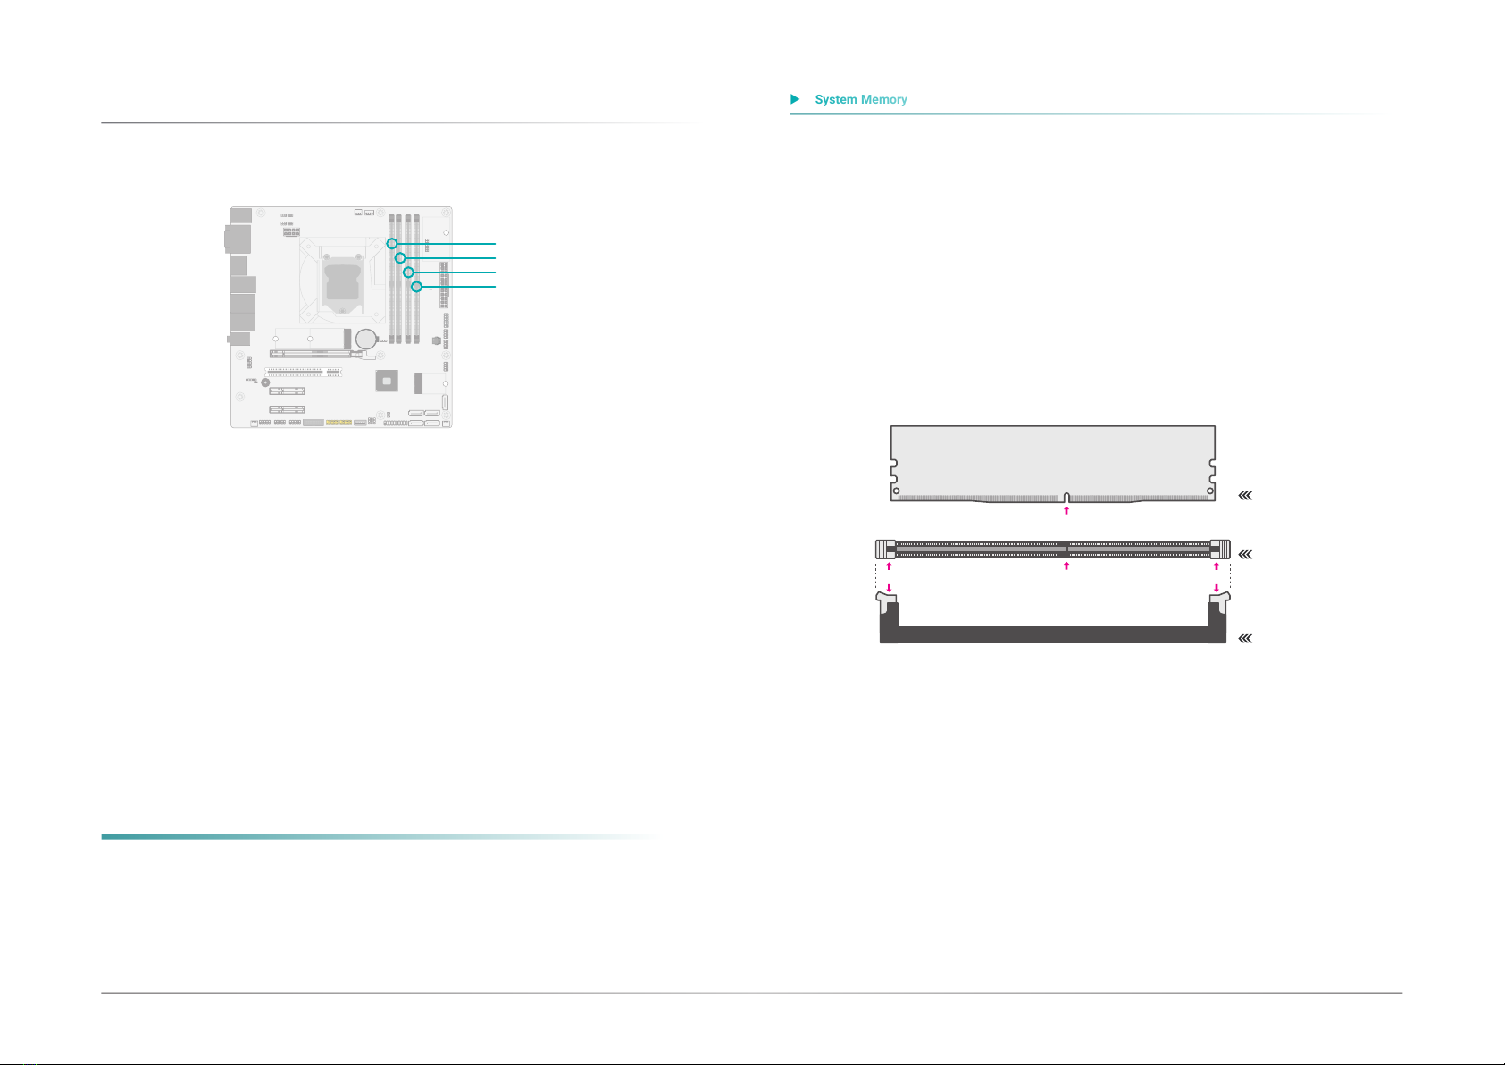
Task: Click the triangle bullet before System Memory
Action: [x=795, y=99]
